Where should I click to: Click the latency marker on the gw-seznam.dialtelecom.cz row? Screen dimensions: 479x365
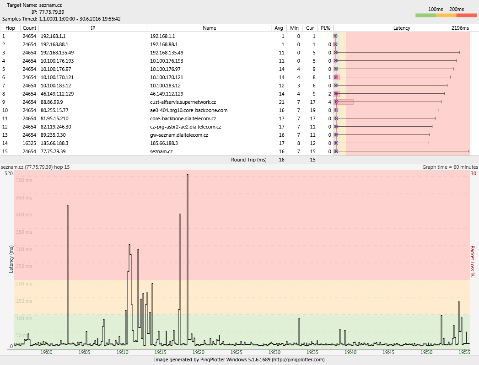[x=336, y=135]
